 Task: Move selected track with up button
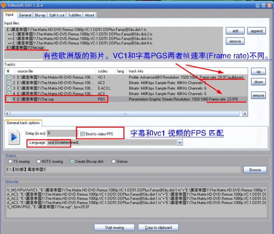tap(258, 71)
